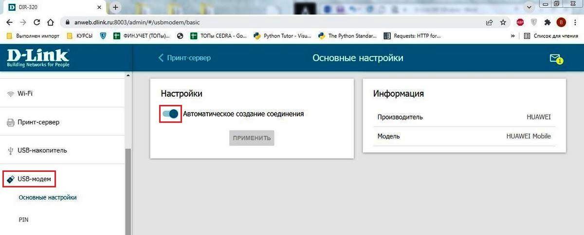Click the browser forward arrow

tap(23, 22)
